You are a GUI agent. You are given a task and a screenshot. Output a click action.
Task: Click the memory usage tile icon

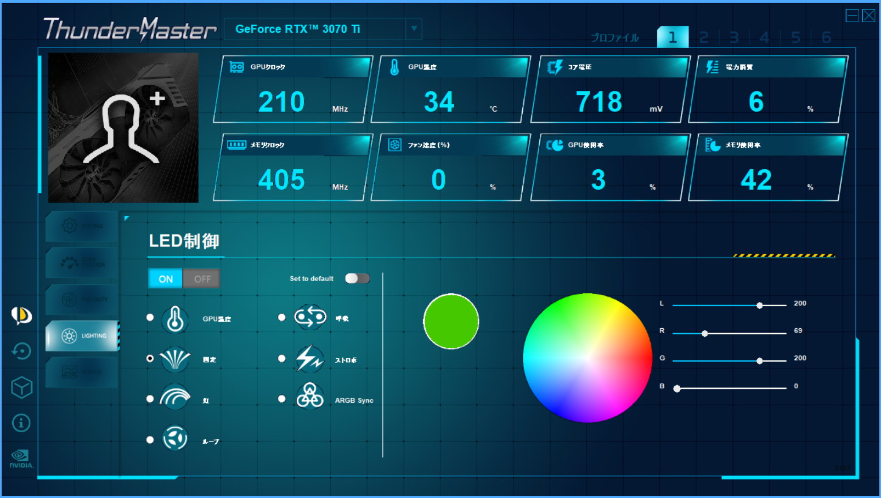coord(712,145)
